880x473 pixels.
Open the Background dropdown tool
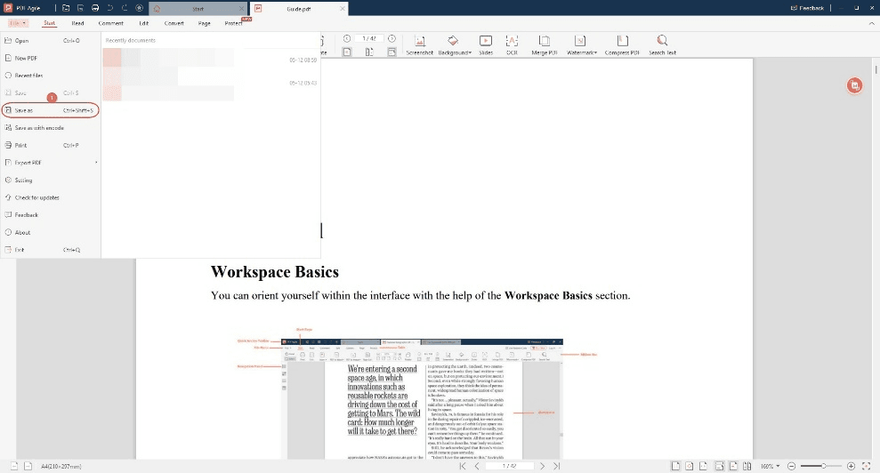click(x=454, y=44)
